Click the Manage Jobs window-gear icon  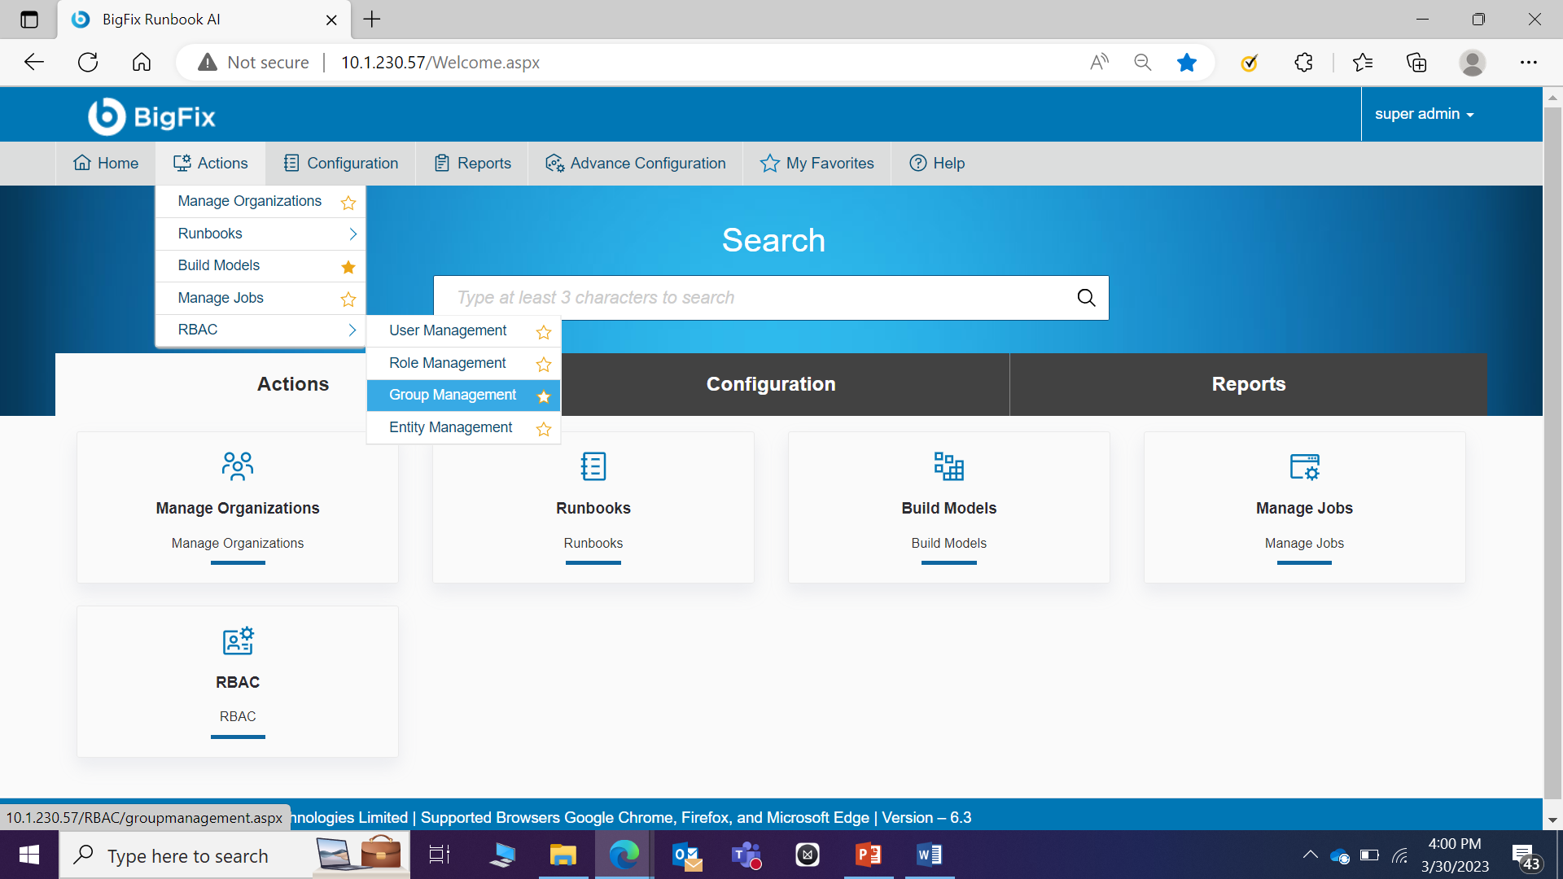[x=1304, y=466]
